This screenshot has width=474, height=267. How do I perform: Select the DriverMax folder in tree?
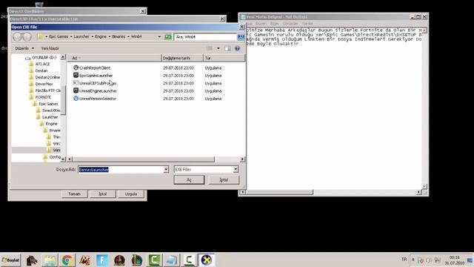click(41, 84)
